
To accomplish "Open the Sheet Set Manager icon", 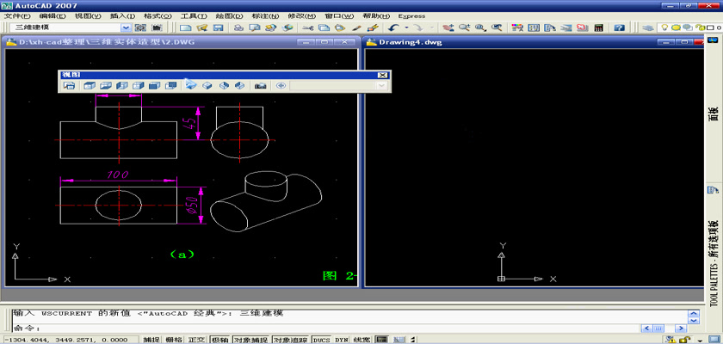I will point(565,28).
